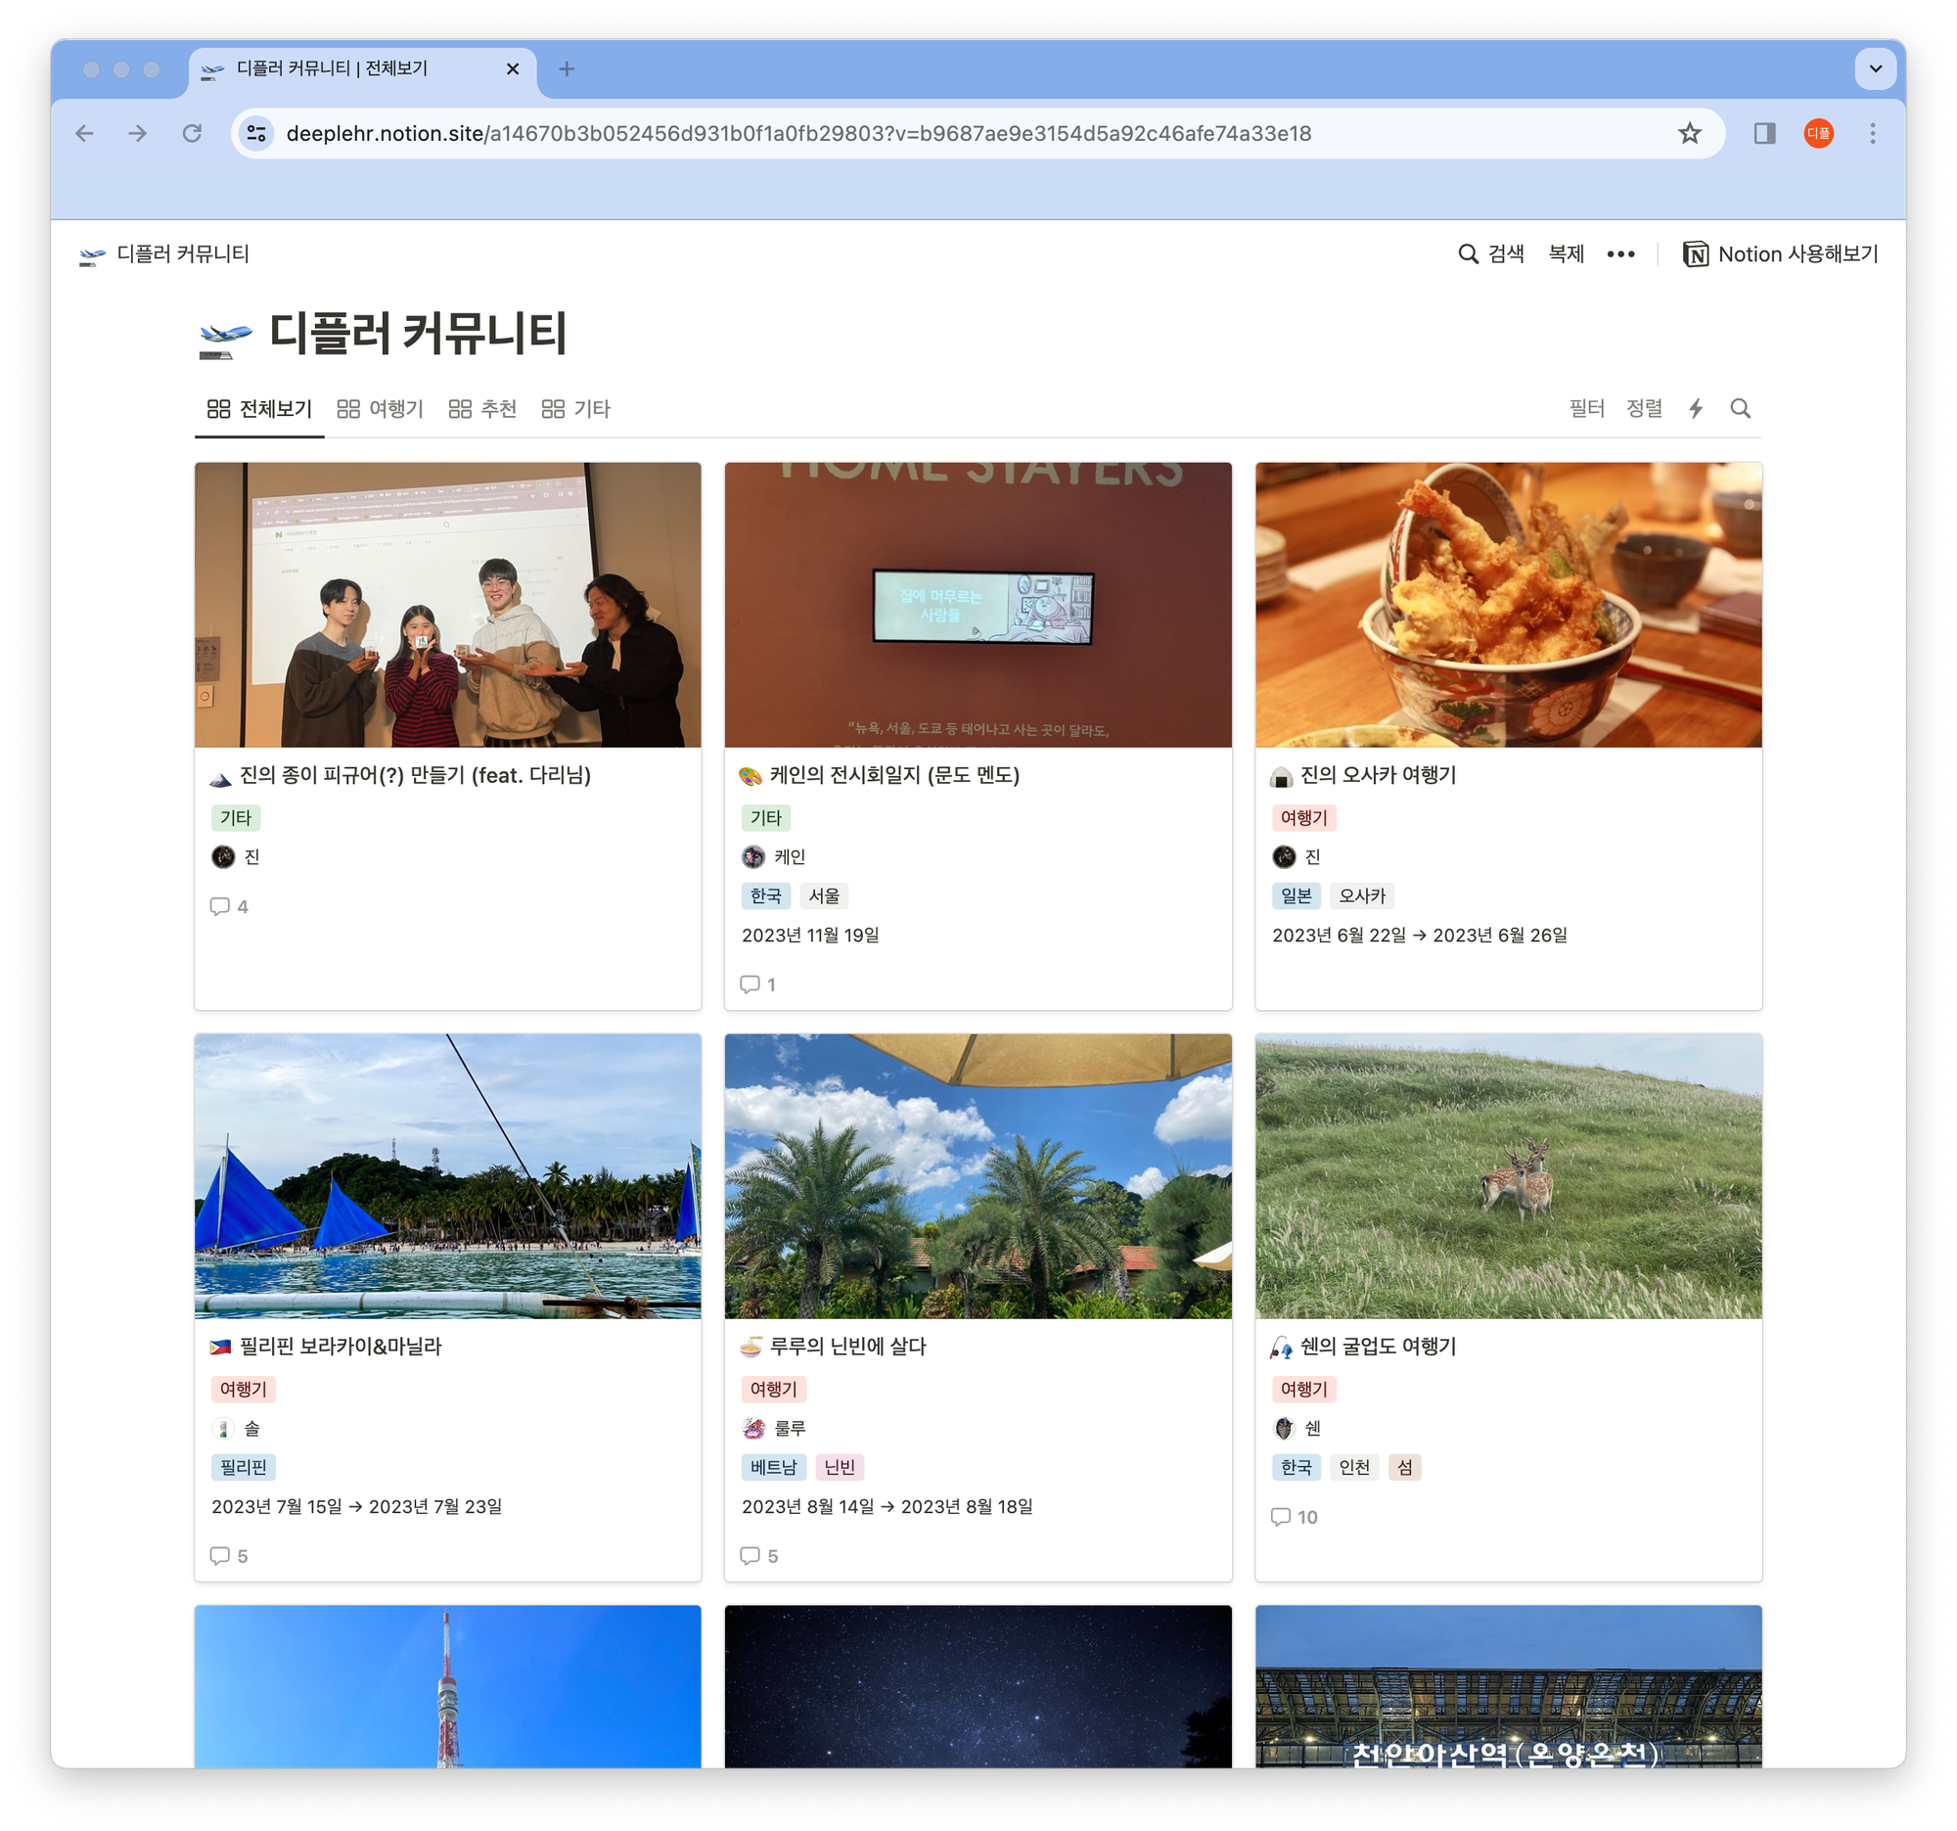Image resolution: width=1957 pixels, height=1831 pixels.
Task: Click the 쉔 author avatar
Action: (x=1284, y=1429)
